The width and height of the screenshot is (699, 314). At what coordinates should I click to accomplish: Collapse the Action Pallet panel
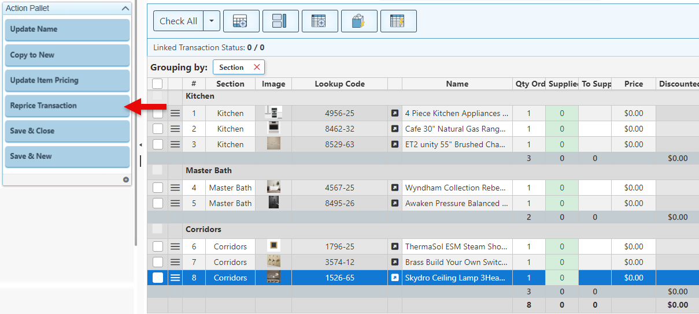pyautogui.click(x=125, y=9)
